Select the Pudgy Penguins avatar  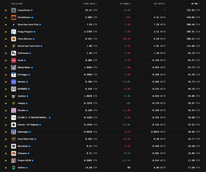(14, 32)
